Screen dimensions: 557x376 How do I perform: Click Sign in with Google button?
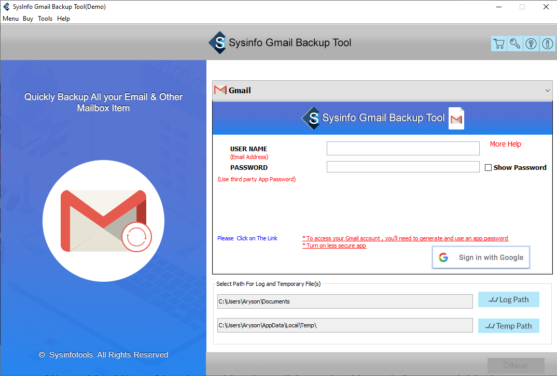coord(481,257)
